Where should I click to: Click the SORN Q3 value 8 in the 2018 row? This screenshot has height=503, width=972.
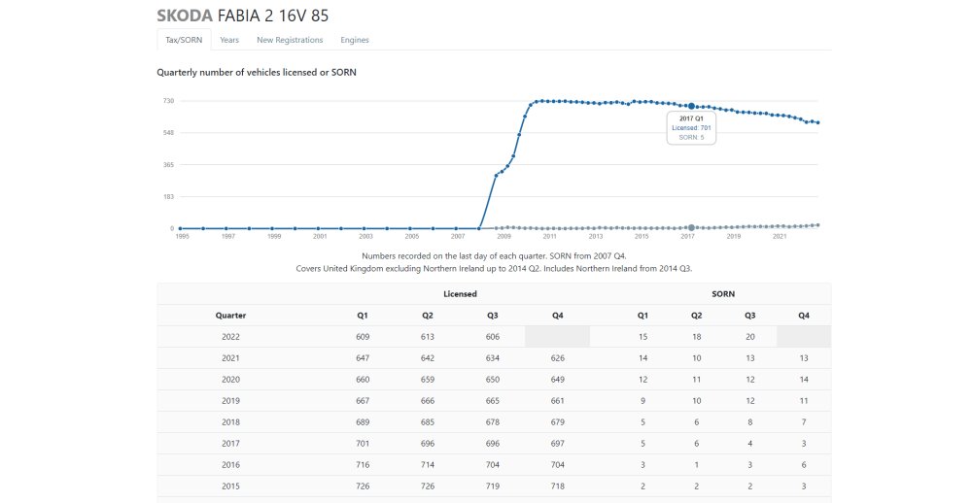[x=750, y=422]
